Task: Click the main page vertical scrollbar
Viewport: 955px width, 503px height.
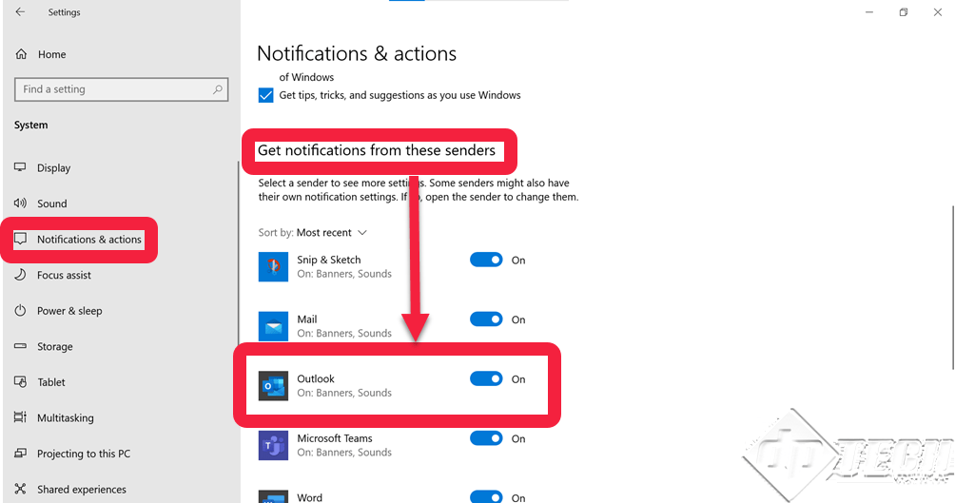Action: [952, 287]
